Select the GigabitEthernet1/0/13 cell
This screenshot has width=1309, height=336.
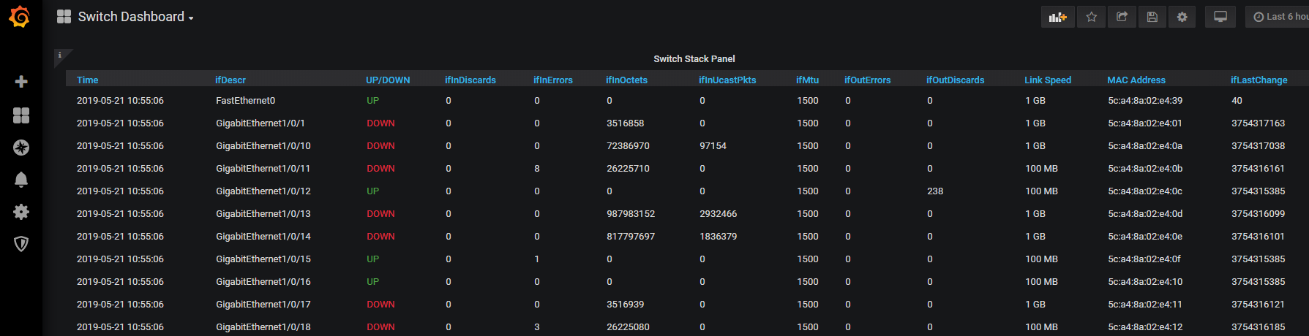(x=263, y=214)
